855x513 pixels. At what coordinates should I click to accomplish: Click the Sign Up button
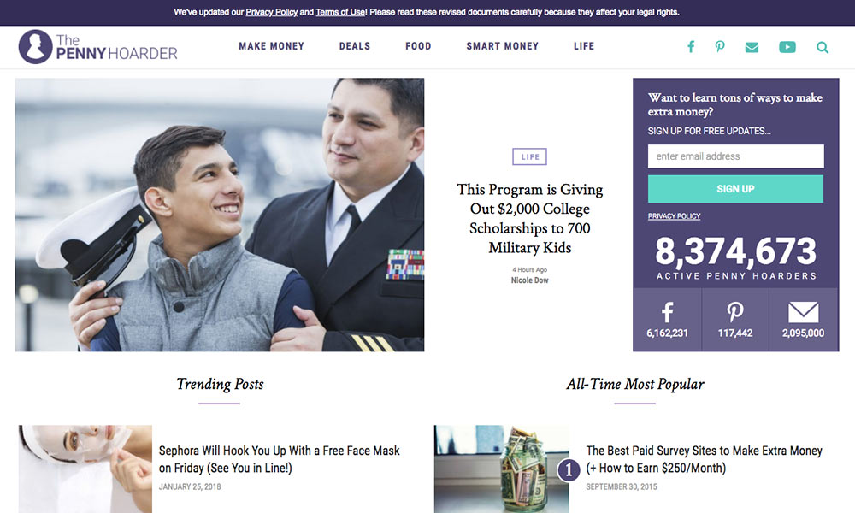tap(735, 189)
